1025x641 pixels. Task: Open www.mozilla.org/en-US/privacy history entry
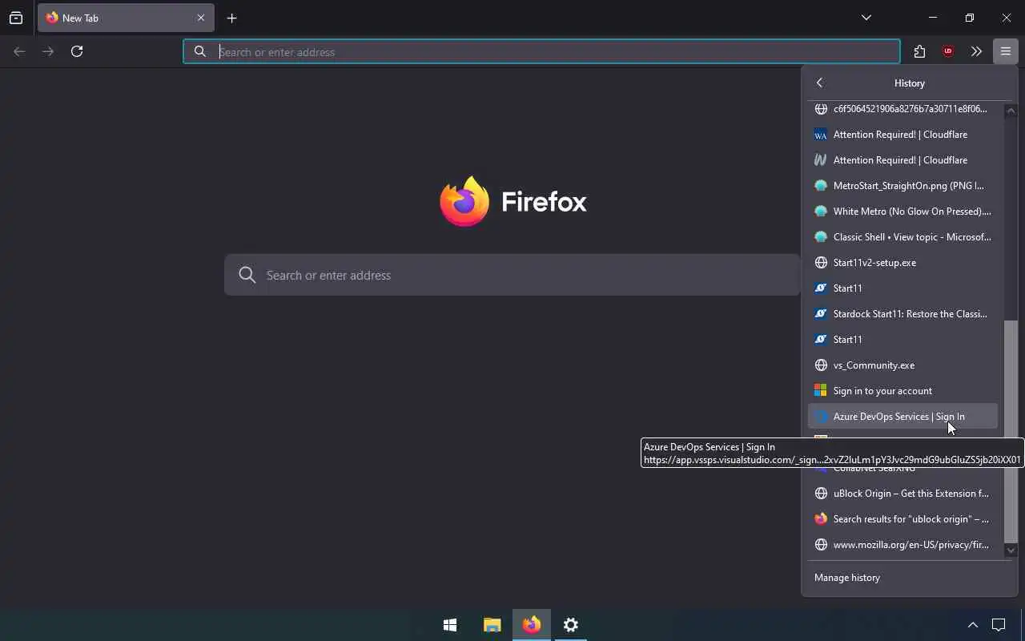click(x=902, y=544)
